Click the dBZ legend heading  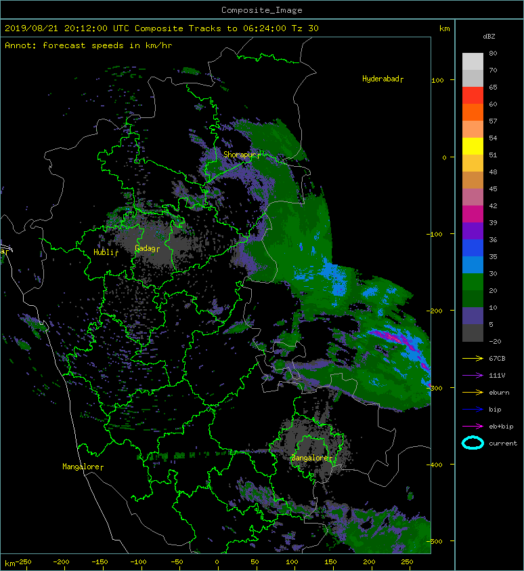point(489,37)
